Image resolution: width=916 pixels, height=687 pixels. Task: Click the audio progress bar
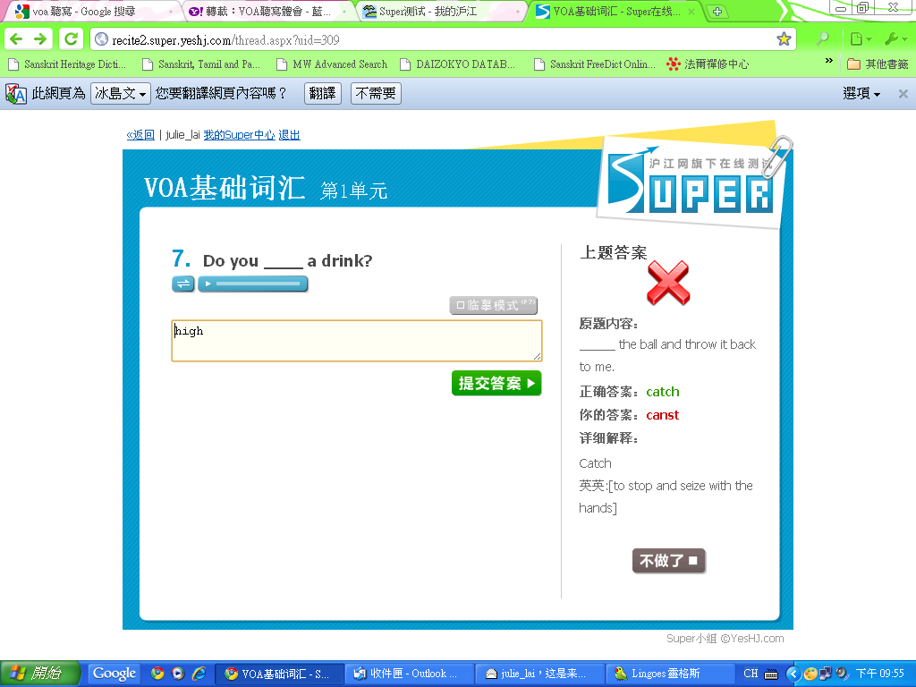pyautogui.click(x=258, y=284)
